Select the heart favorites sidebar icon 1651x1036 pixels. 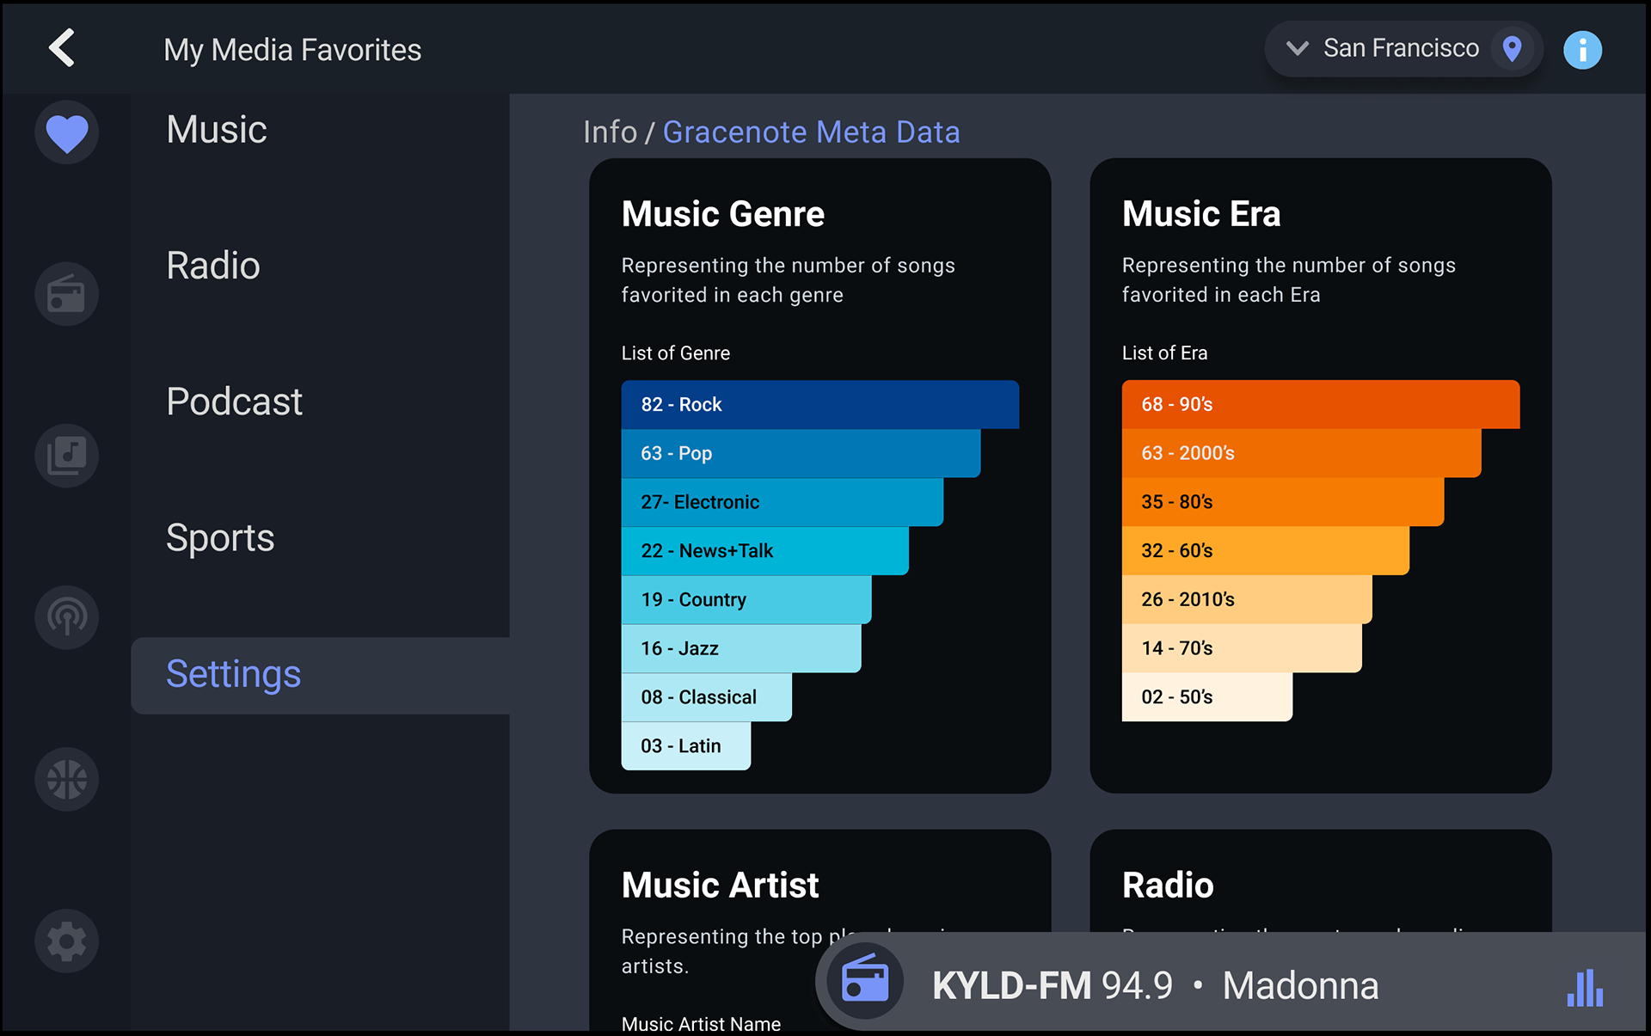pyautogui.click(x=67, y=132)
